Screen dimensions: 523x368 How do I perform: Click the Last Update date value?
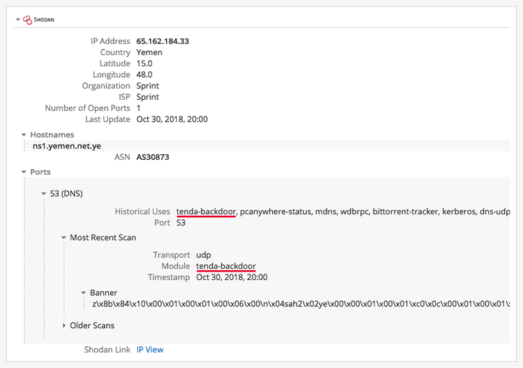click(x=172, y=119)
